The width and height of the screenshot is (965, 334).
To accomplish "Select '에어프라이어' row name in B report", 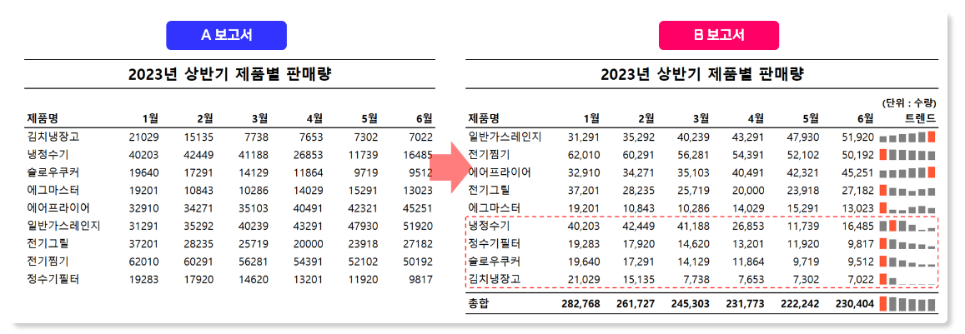I will [500, 172].
